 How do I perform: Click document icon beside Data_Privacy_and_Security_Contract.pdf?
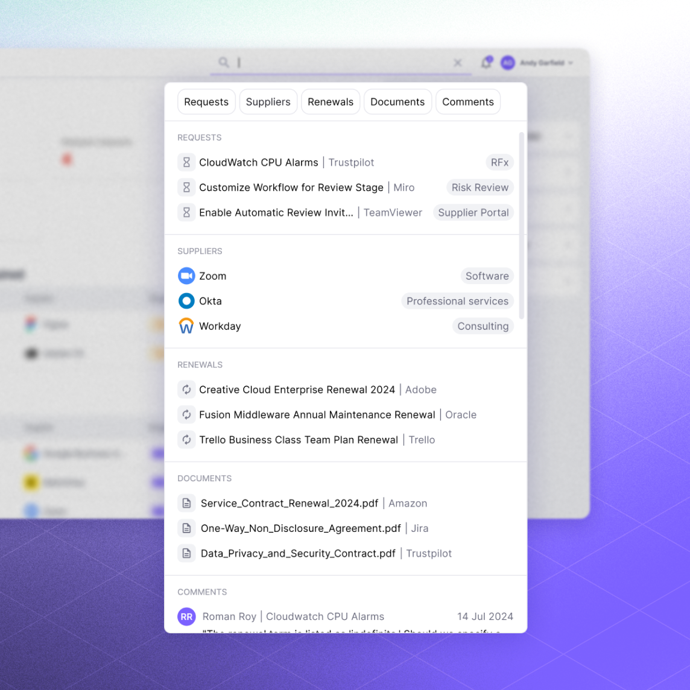coord(186,553)
